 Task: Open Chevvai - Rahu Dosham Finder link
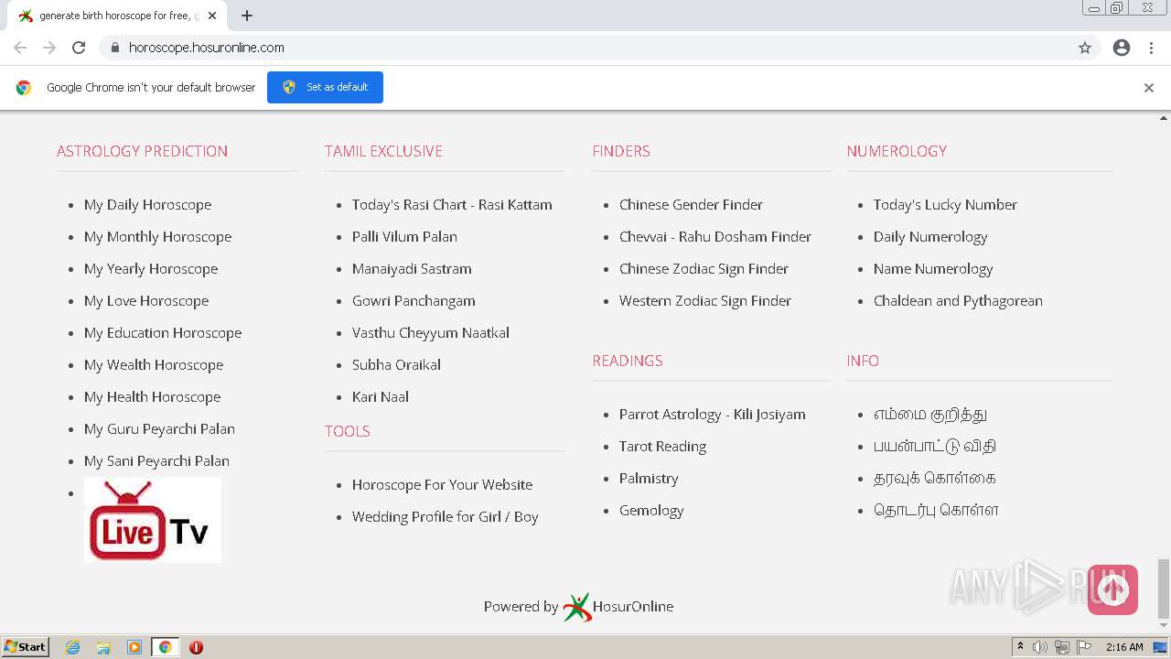715,237
